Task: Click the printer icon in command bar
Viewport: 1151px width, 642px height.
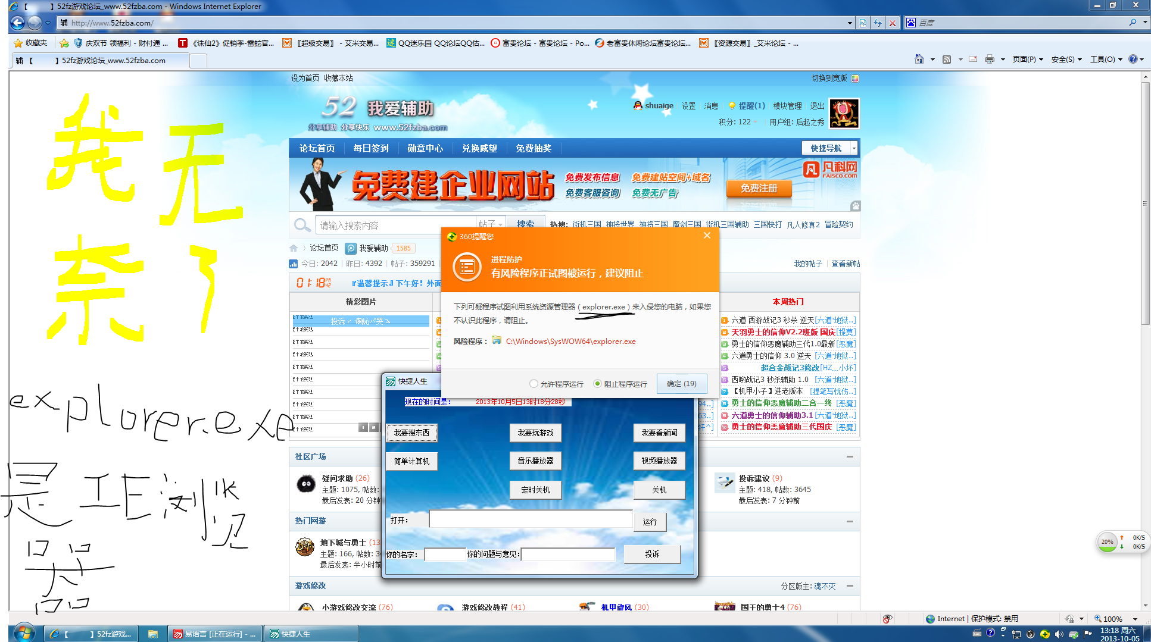Action: 990,59
